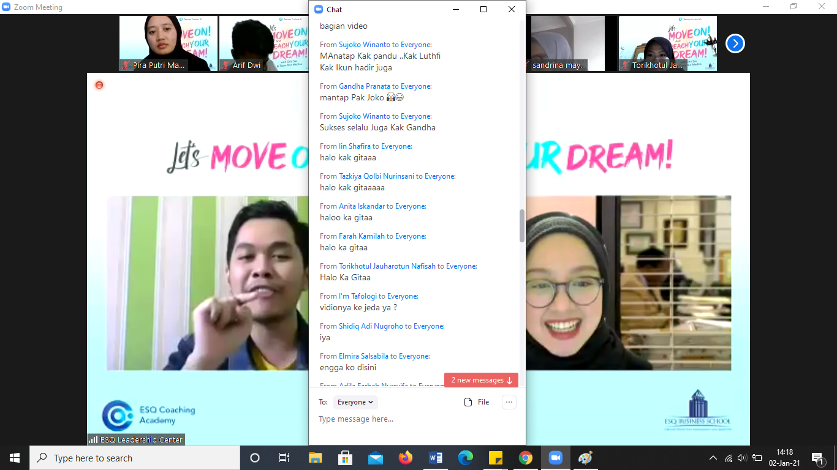Open Zoom from the Windows taskbar
The width and height of the screenshot is (837, 470).
click(556, 458)
